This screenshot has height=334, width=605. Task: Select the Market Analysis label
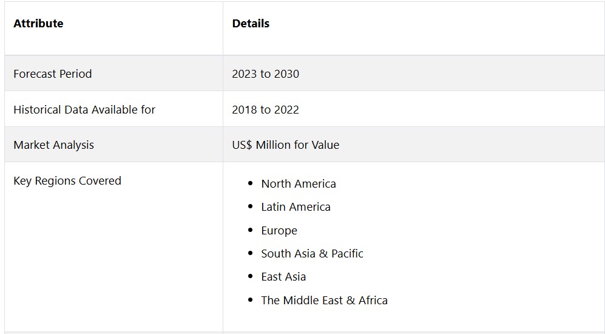pyautogui.click(x=53, y=145)
